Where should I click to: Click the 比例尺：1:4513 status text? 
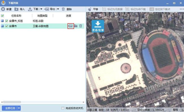point(119,110)
